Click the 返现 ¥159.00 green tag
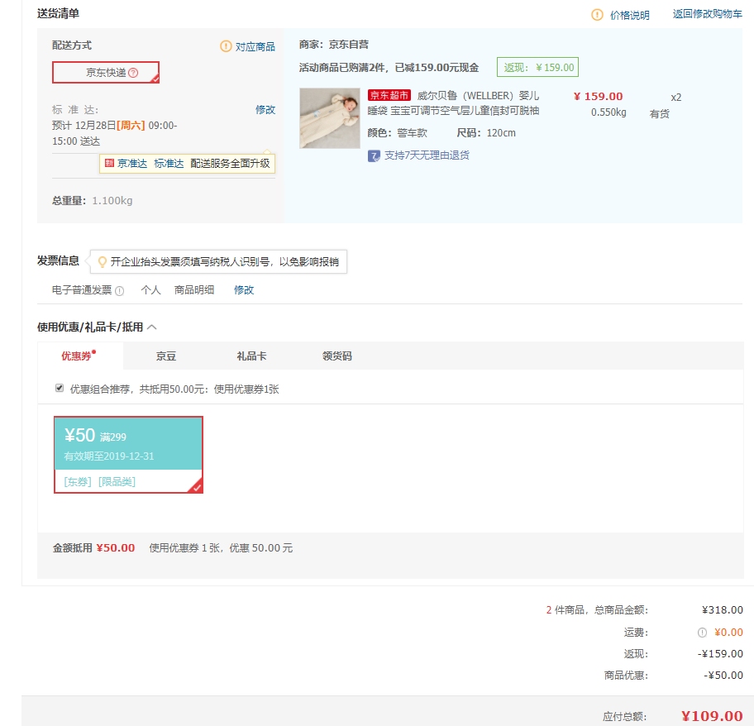The width and height of the screenshot is (754, 726). [x=537, y=67]
